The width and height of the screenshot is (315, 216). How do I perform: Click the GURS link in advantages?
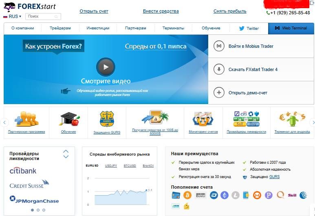[274, 177]
